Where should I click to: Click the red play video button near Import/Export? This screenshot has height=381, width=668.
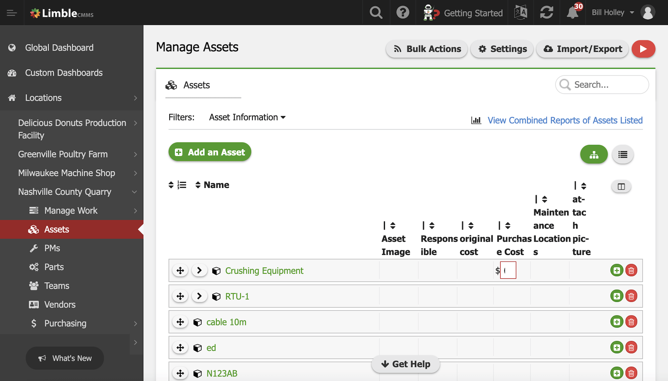(x=643, y=49)
